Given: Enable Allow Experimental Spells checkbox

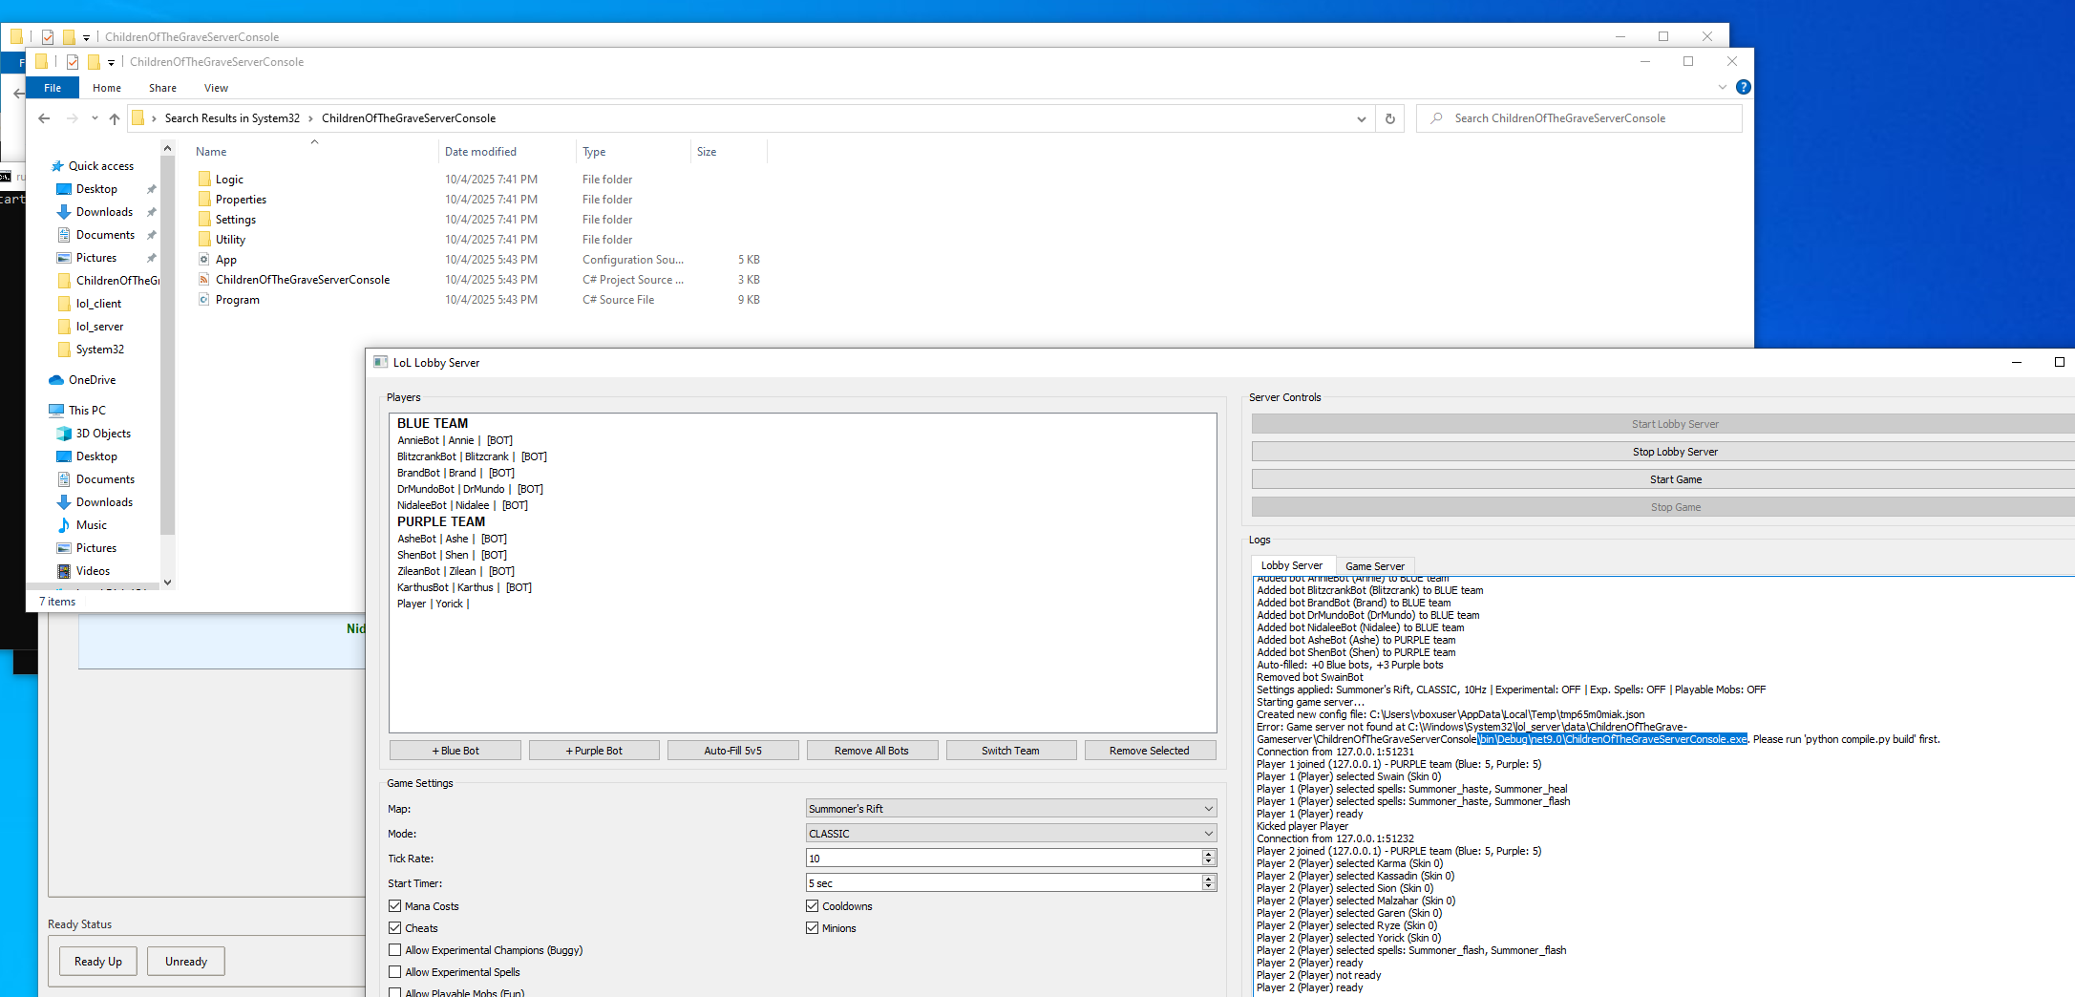Looking at the screenshot, I should [x=395, y=972].
